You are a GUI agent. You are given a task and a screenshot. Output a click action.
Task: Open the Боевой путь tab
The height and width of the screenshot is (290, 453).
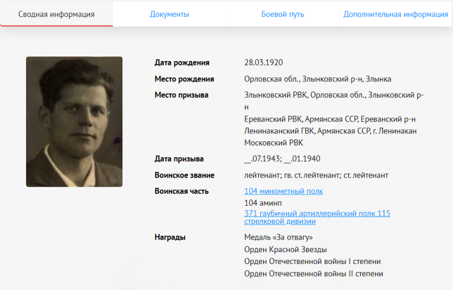[283, 14]
